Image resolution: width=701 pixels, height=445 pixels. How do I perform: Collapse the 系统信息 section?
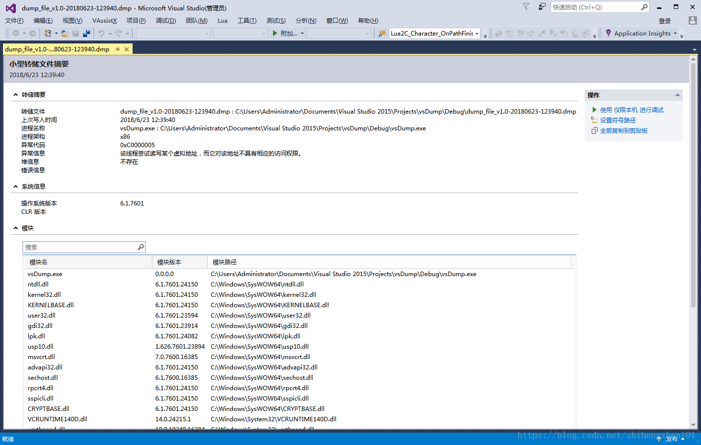pos(16,187)
